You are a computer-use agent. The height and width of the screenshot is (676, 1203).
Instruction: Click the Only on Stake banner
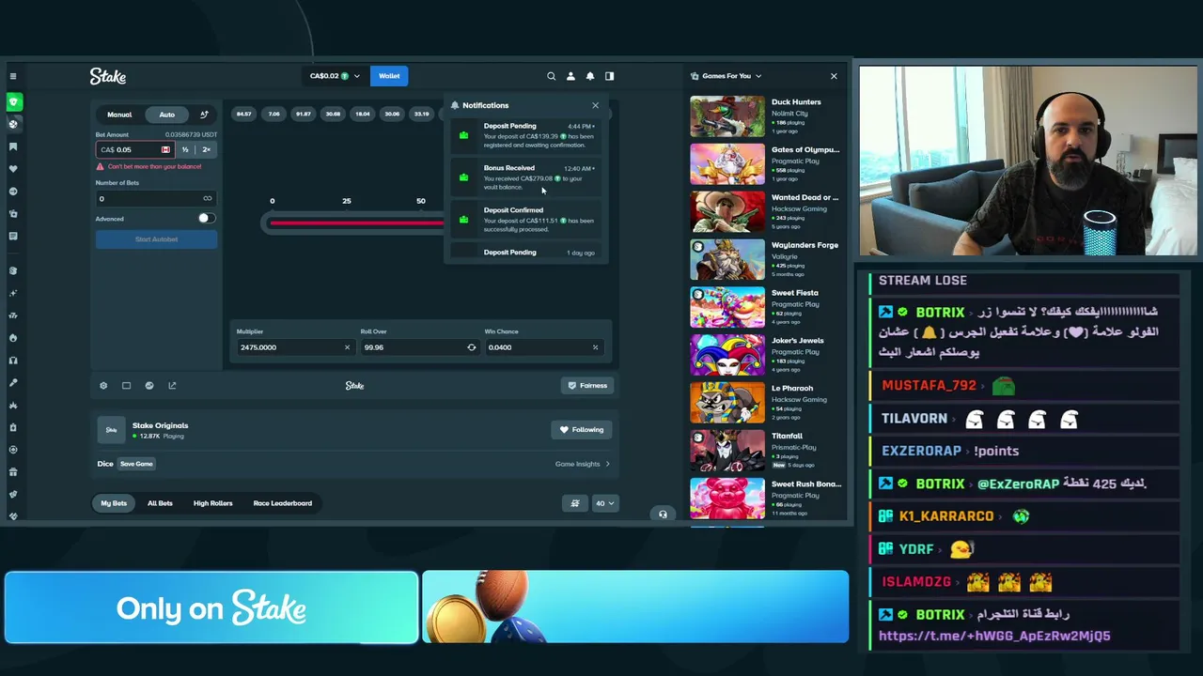click(211, 608)
